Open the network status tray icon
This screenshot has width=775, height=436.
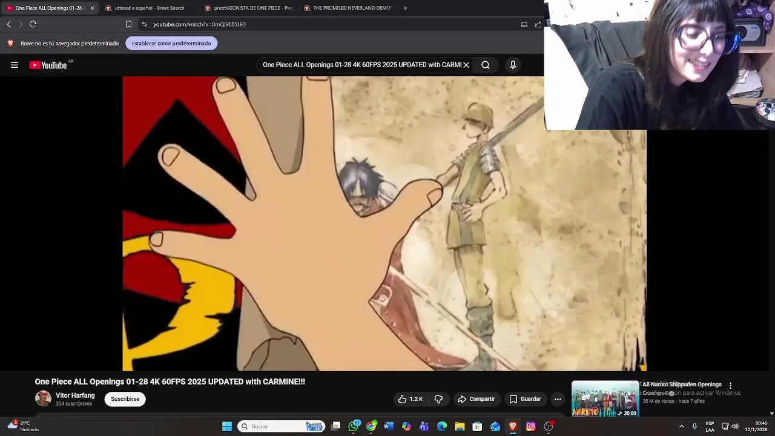tap(725, 426)
